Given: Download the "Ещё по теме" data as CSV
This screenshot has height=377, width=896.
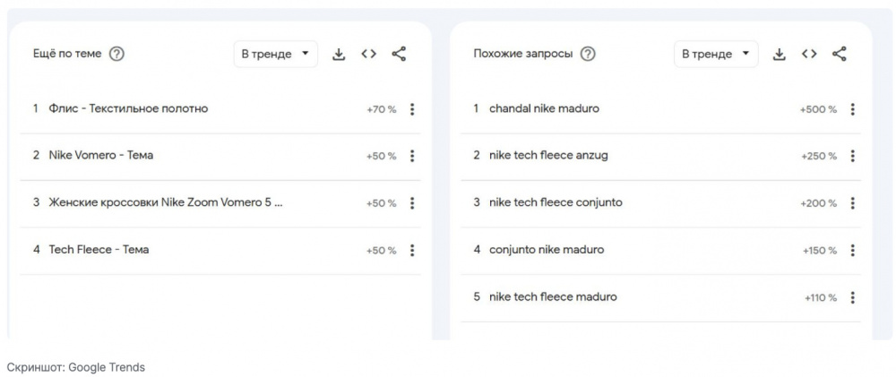Looking at the screenshot, I should (x=339, y=54).
